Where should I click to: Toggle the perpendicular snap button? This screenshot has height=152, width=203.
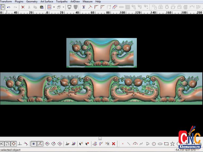(20, 144)
